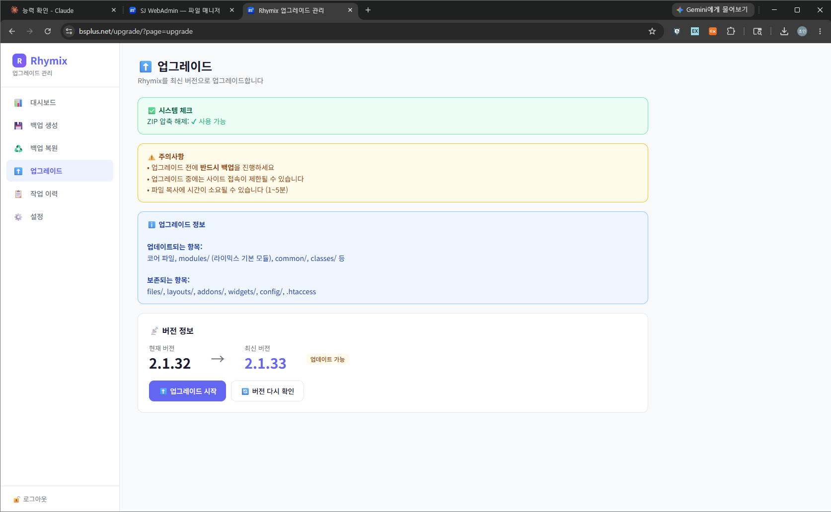Image resolution: width=831 pixels, height=512 pixels.
Task: Bookmark this page with the star icon
Action: 652,31
